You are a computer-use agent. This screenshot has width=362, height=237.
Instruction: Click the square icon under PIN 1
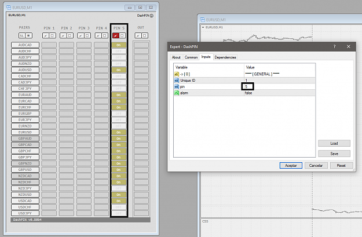[x=52, y=35]
